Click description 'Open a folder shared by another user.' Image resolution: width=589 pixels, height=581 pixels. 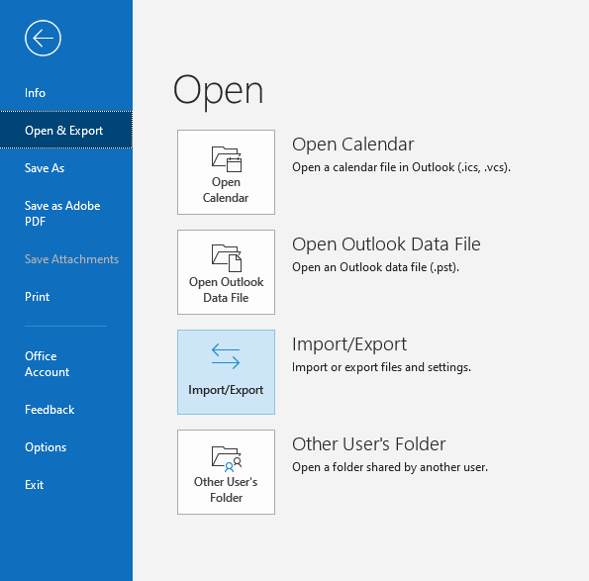click(390, 467)
